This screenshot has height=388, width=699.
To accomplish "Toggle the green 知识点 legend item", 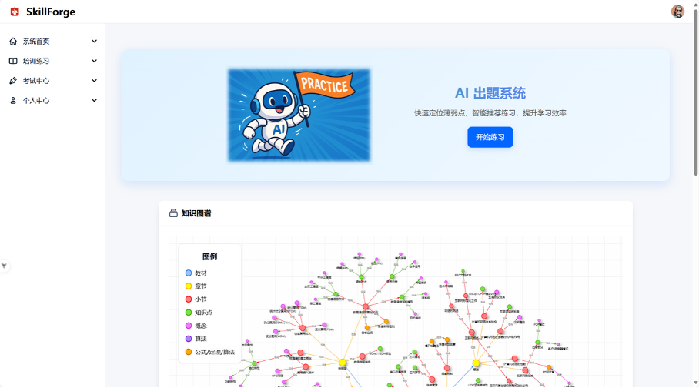I will [x=199, y=313].
